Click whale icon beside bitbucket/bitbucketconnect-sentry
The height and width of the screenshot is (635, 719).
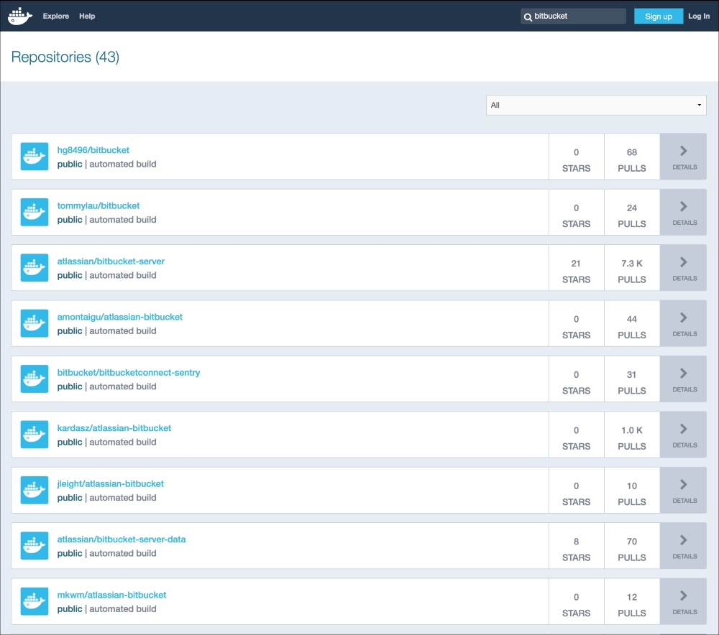click(35, 379)
